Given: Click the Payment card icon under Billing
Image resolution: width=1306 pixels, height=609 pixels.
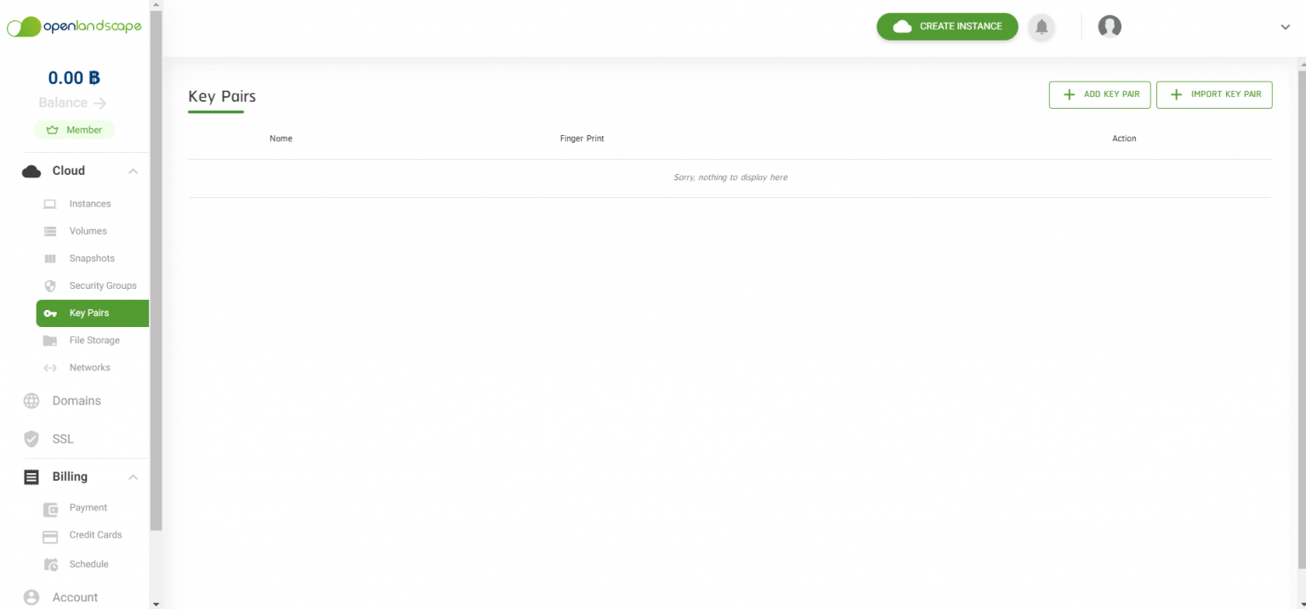Looking at the screenshot, I should click(x=51, y=508).
